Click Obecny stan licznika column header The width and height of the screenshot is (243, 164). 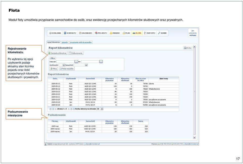pos(141,79)
